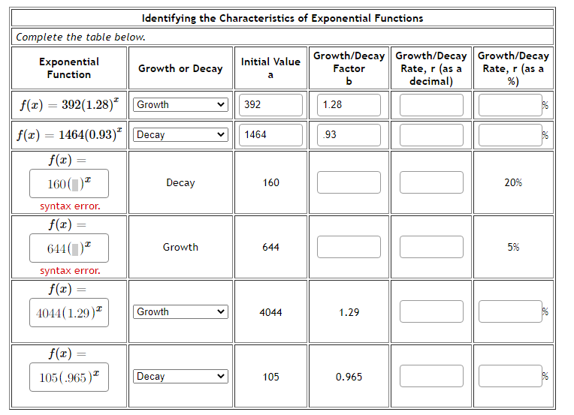Viewport: 574px width, 415px height.
Task: Click the 20% rate cell
Action: click(513, 182)
